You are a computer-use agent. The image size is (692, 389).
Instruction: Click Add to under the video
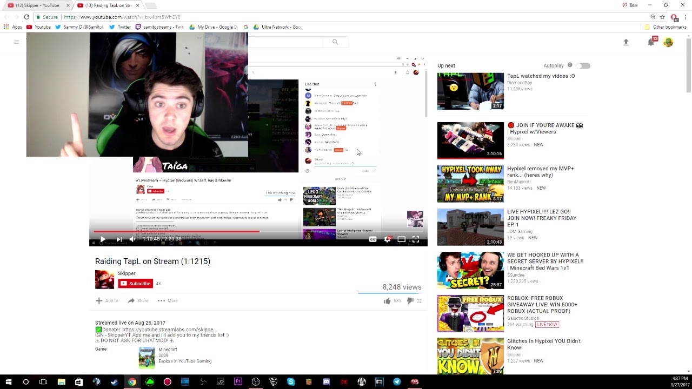click(107, 301)
